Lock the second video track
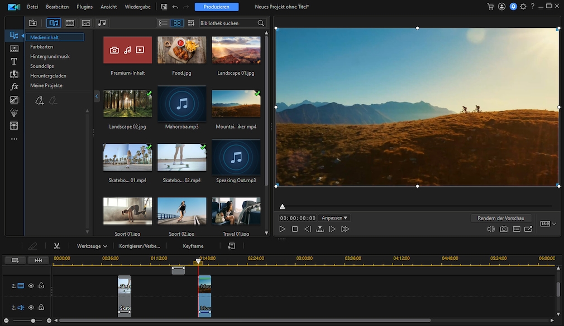 click(41, 285)
